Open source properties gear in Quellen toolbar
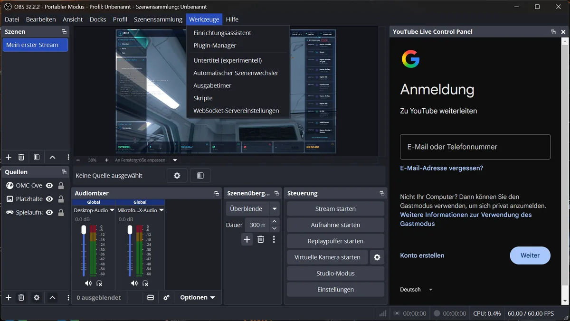 coord(37,298)
